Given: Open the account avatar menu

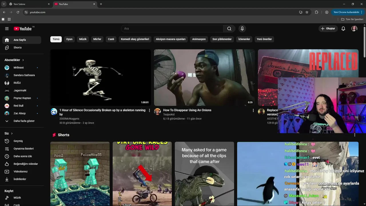Looking at the screenshot, I should point(354,29).
